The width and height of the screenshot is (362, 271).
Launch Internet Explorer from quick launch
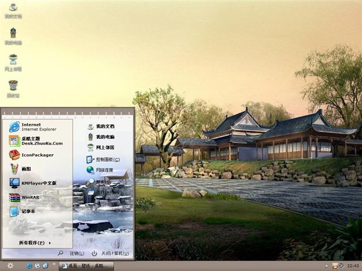(29, 266)
